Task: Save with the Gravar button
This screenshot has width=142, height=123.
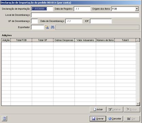Action: coord(98,119)
